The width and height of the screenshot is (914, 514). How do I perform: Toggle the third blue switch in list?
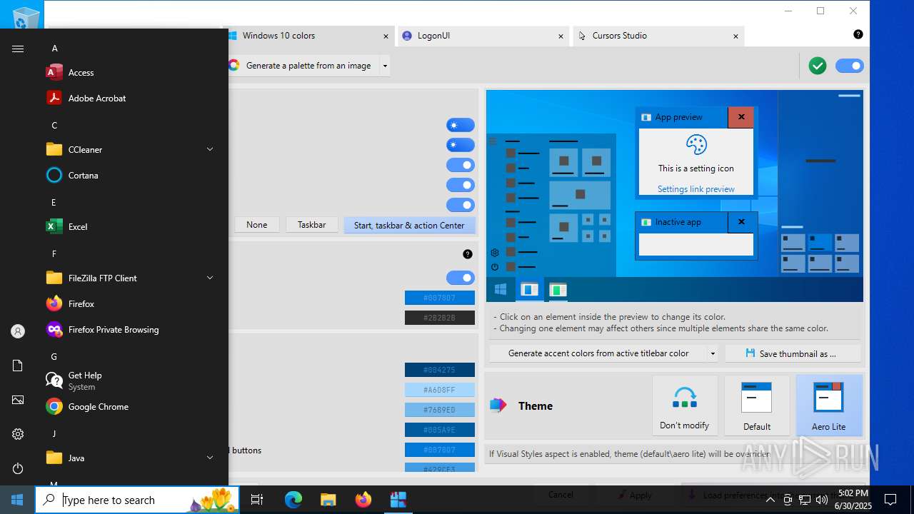coord(461,165)
